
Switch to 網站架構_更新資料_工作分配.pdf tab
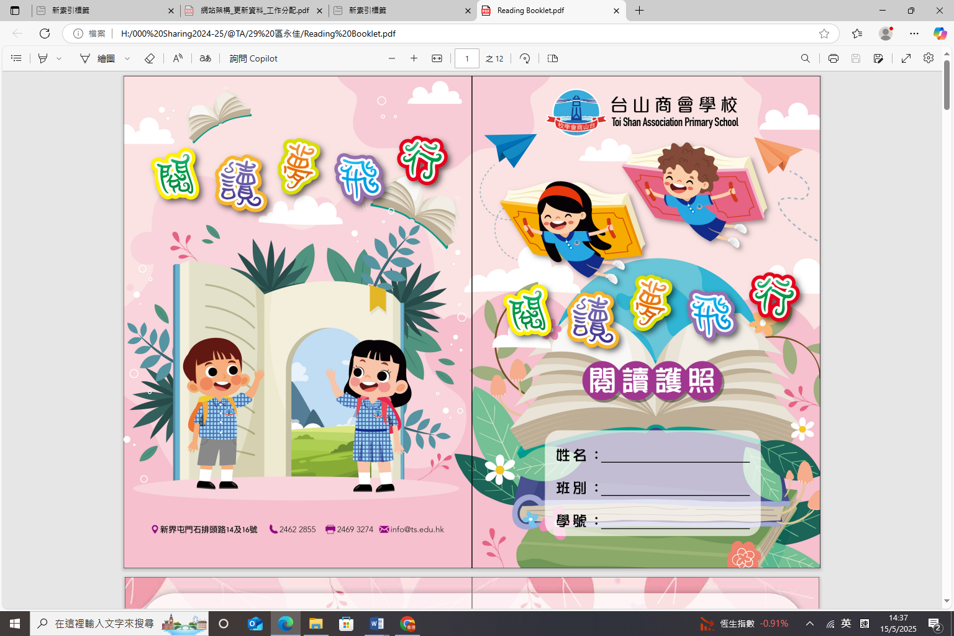coord(255,11)
